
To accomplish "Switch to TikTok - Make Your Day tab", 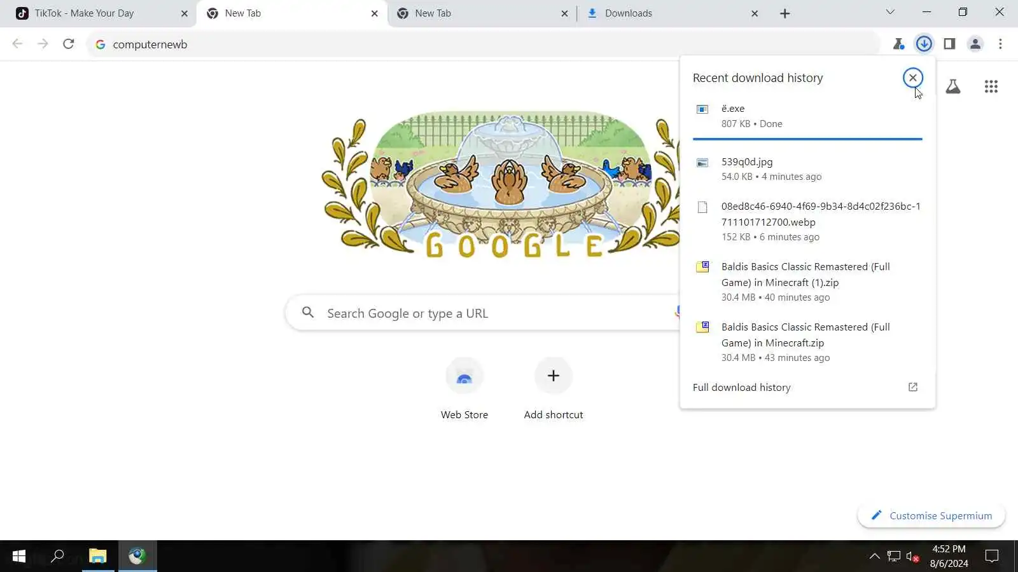I will click(x=102, y=13).
